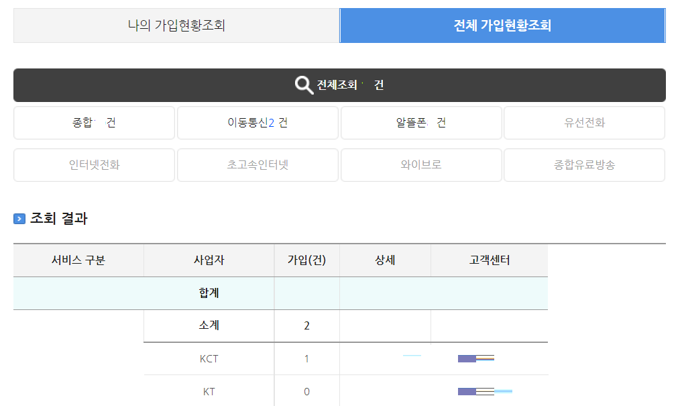Click the 초고속인터넷 category button
The width and height of the screenshot is (682, 406).
[258, 164]
